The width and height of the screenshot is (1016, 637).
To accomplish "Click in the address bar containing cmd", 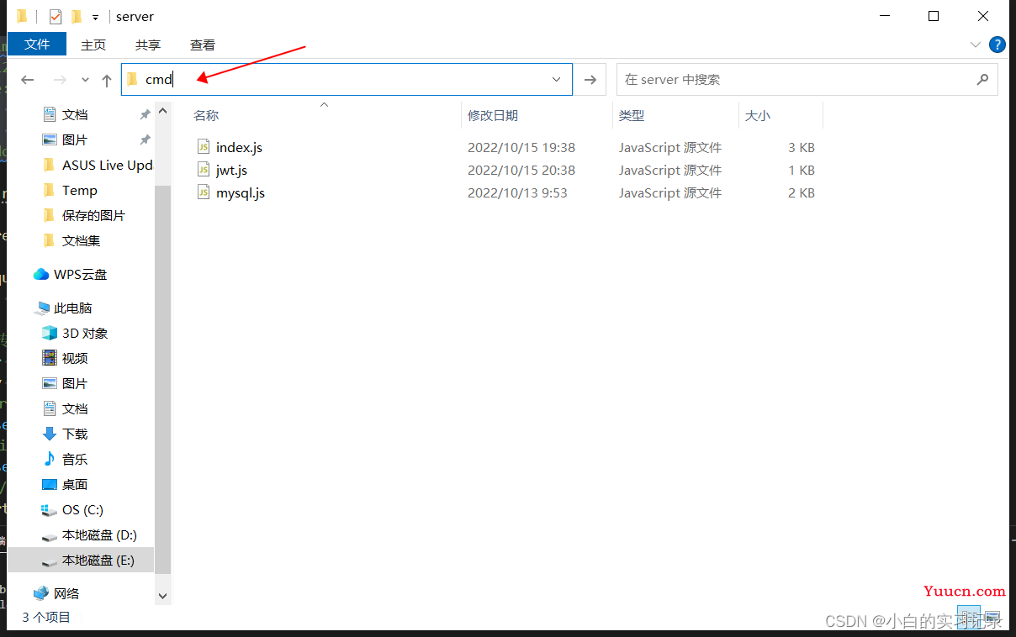I will point(347,79).
